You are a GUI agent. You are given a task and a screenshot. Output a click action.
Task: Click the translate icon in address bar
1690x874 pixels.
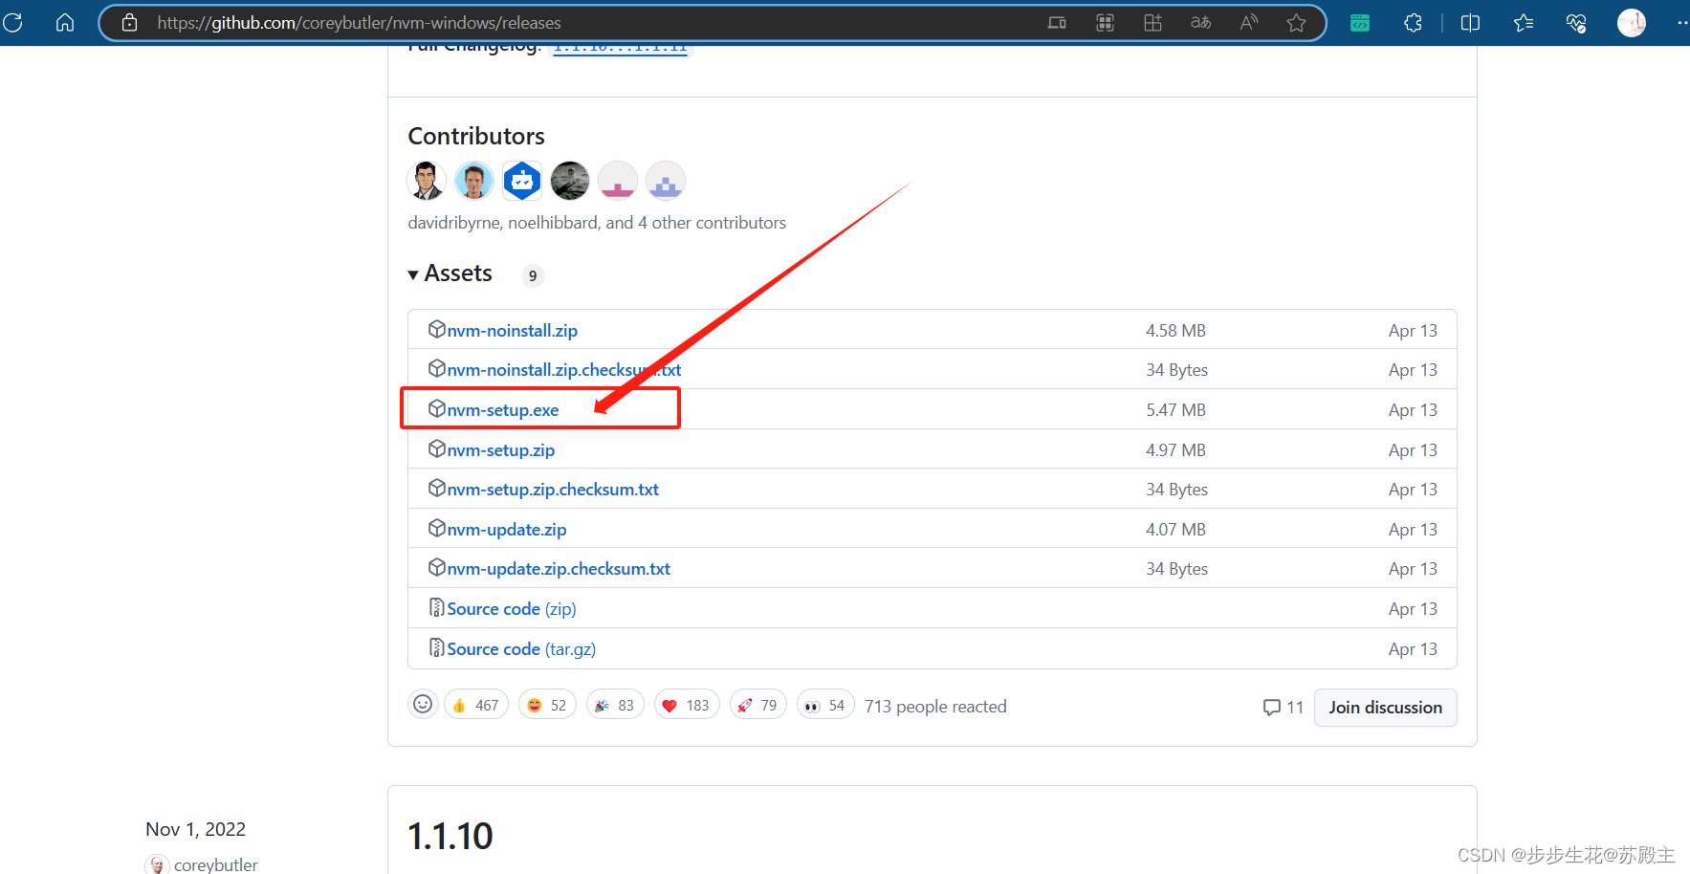click(1201, 22)
